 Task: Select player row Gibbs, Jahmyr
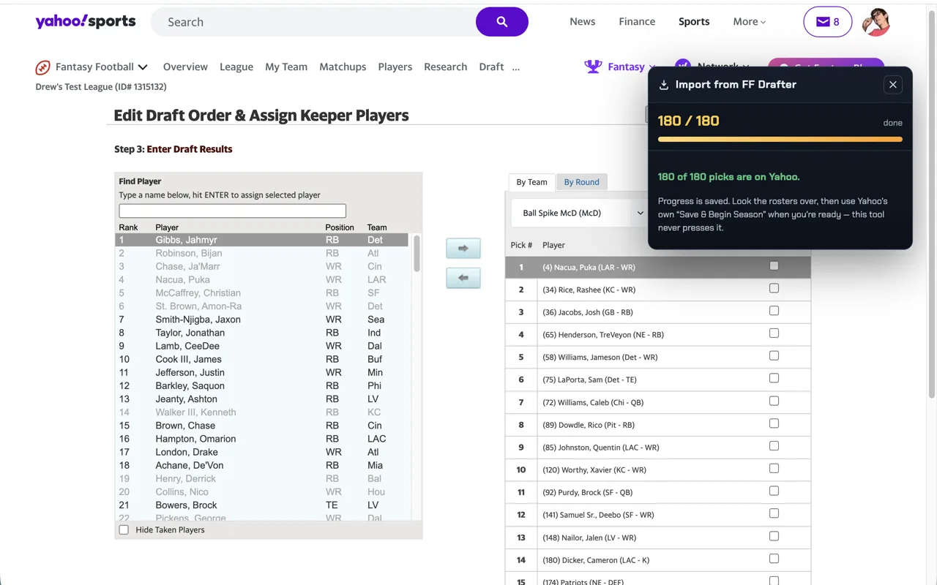[x=262, y=240]
